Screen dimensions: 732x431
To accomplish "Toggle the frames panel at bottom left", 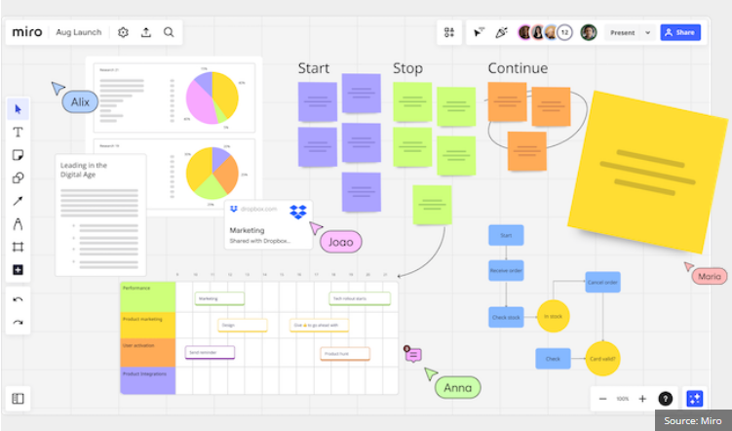I will point(18,398).
